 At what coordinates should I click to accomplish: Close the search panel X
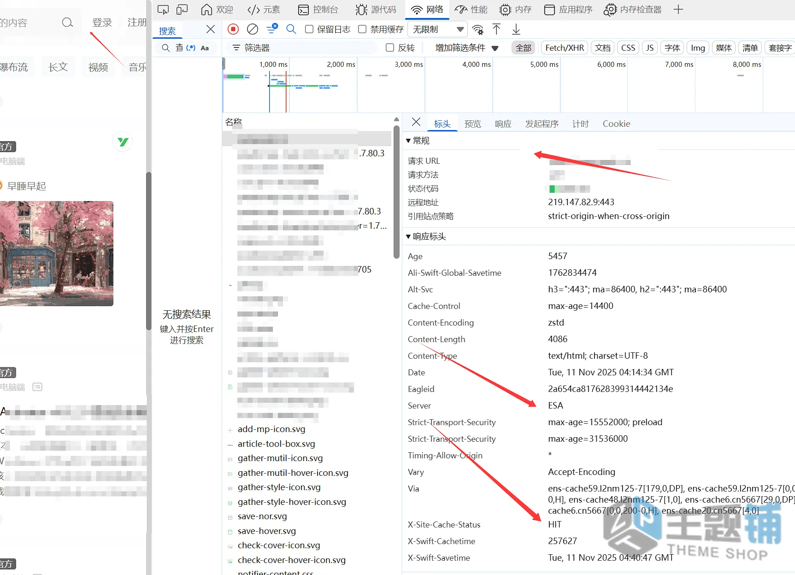pyautogui.click(x=211, y=29)
